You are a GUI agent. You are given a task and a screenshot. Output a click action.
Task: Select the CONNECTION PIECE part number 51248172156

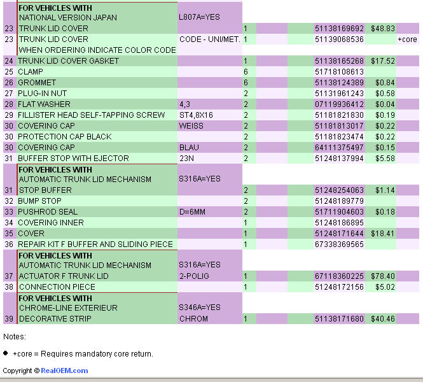pyautogui.click(x=339, y=287)
